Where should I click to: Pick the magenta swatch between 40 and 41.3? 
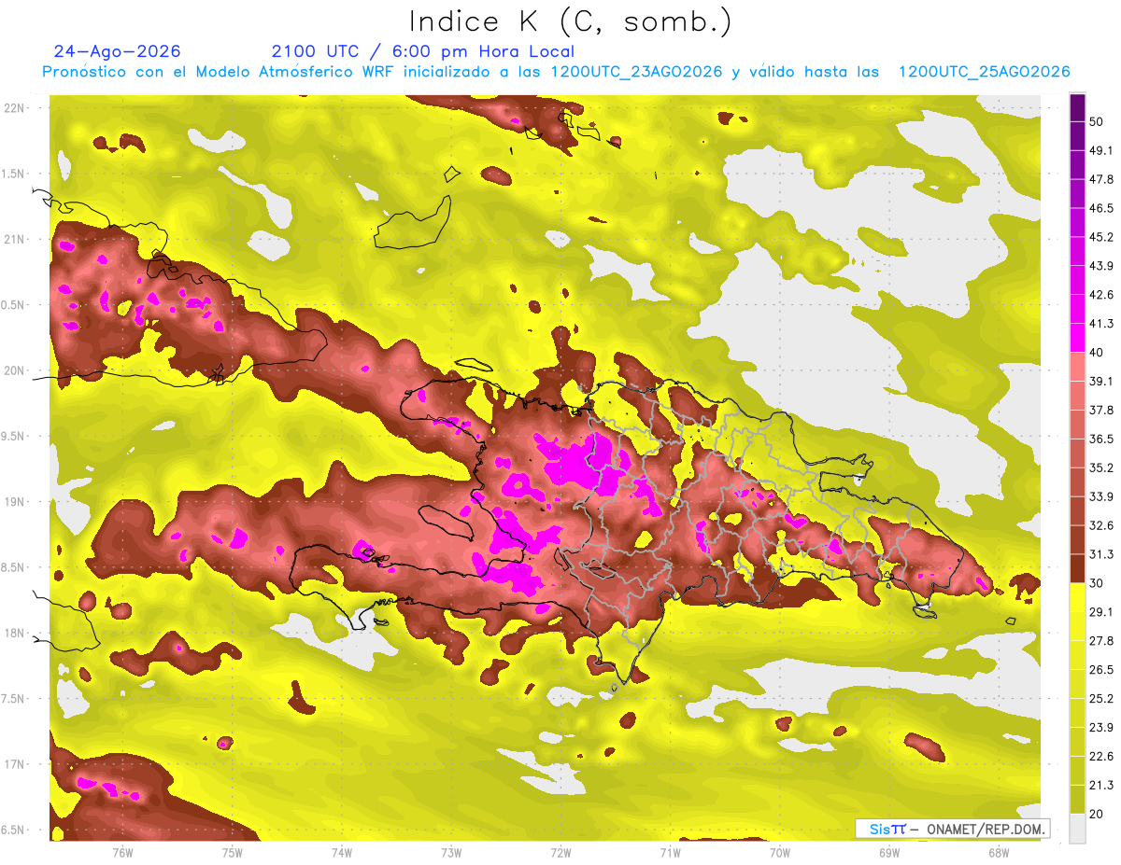pyautogui.click(x=1077, y=338)
